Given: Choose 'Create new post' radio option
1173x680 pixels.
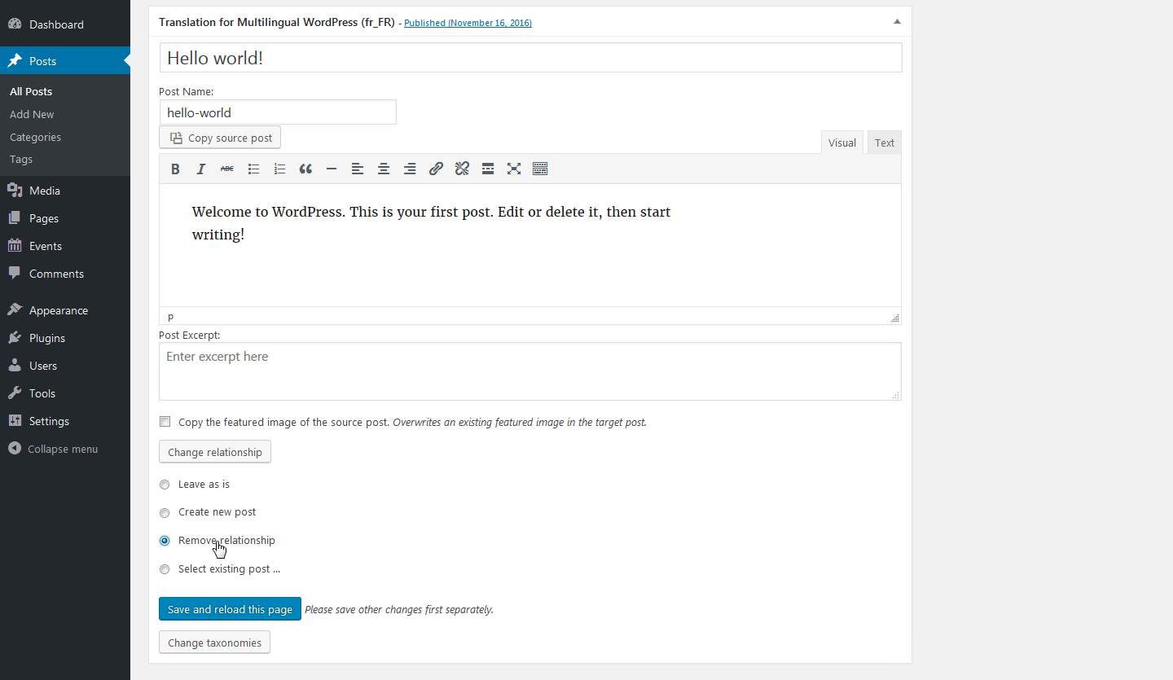Looking at the screenshot, I should point(165,513).
